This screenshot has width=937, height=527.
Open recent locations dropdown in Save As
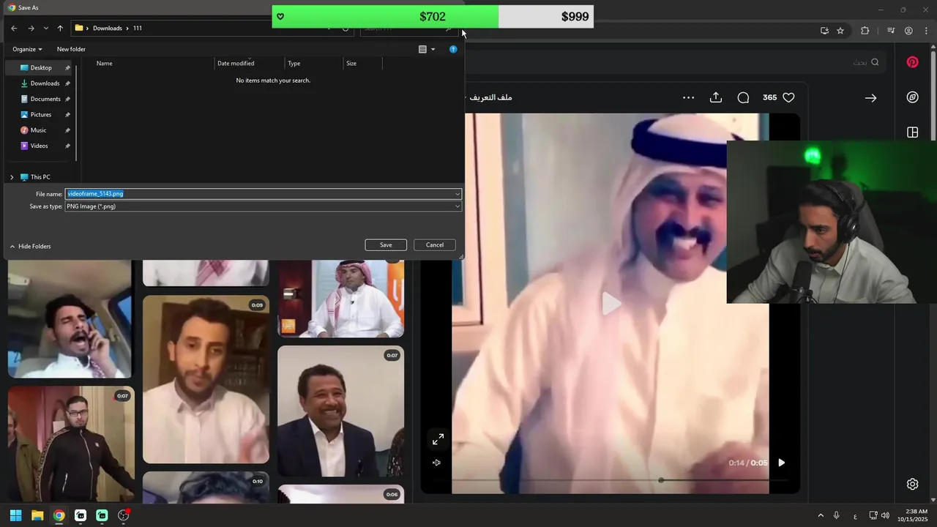[x=45, y=29]
